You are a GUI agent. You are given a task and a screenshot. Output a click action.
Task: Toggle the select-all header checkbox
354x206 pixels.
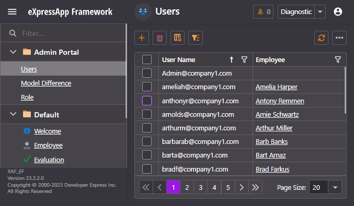tap(147, 59)
